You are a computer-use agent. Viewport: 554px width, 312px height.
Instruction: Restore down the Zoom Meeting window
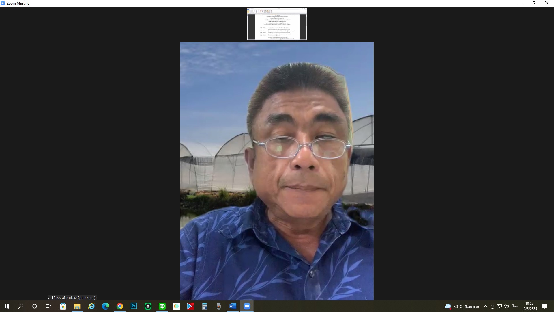534,3
